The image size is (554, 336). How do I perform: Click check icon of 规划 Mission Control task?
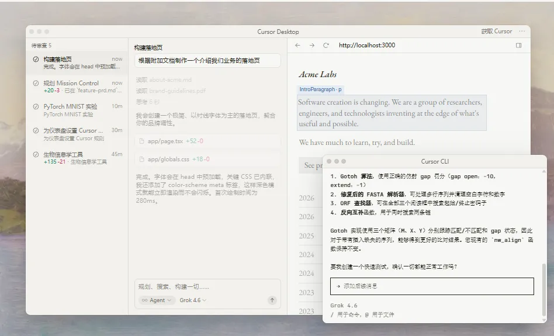pyautogui.click(x=36, y=83)
